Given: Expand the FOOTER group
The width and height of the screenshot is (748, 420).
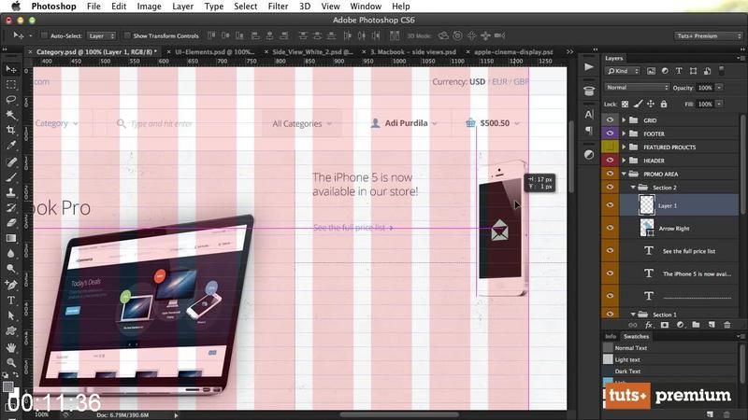Looking at the screenshot, I should coord(624,133).
